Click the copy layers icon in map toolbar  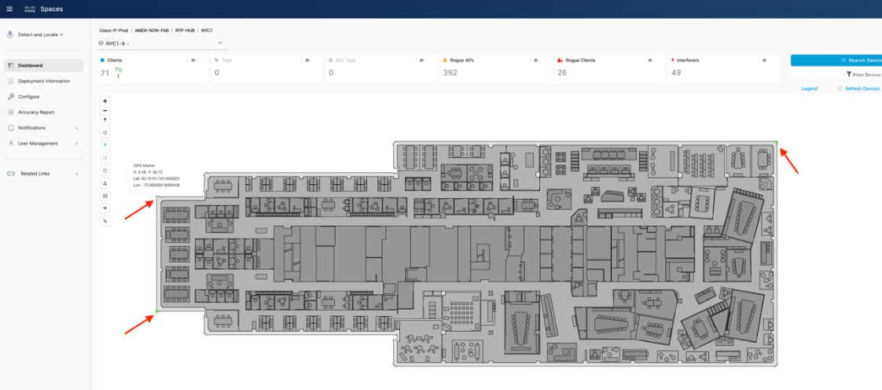pyautogui.click(x=105, y=171)
